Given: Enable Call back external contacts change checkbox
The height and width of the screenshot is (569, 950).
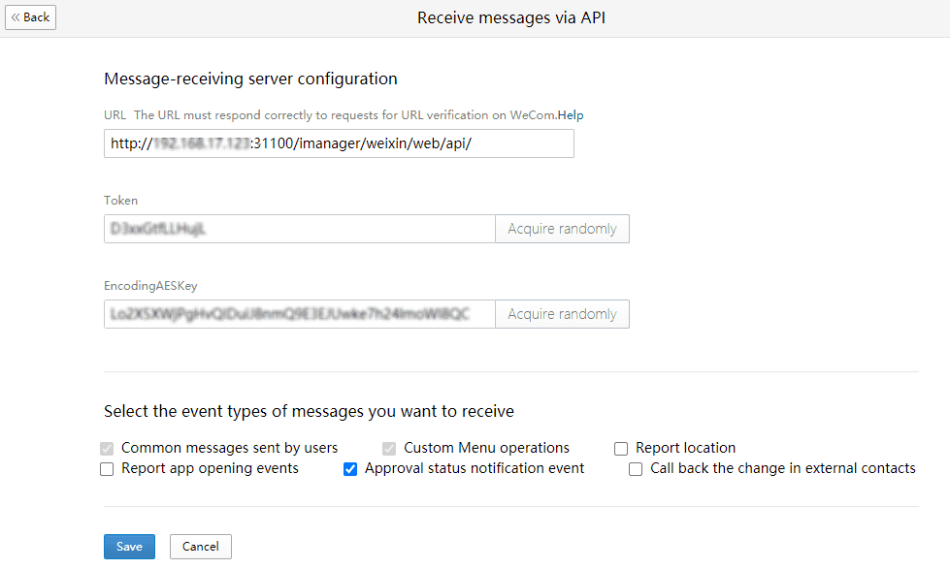Looking at the screenshot, I should 636,469.
